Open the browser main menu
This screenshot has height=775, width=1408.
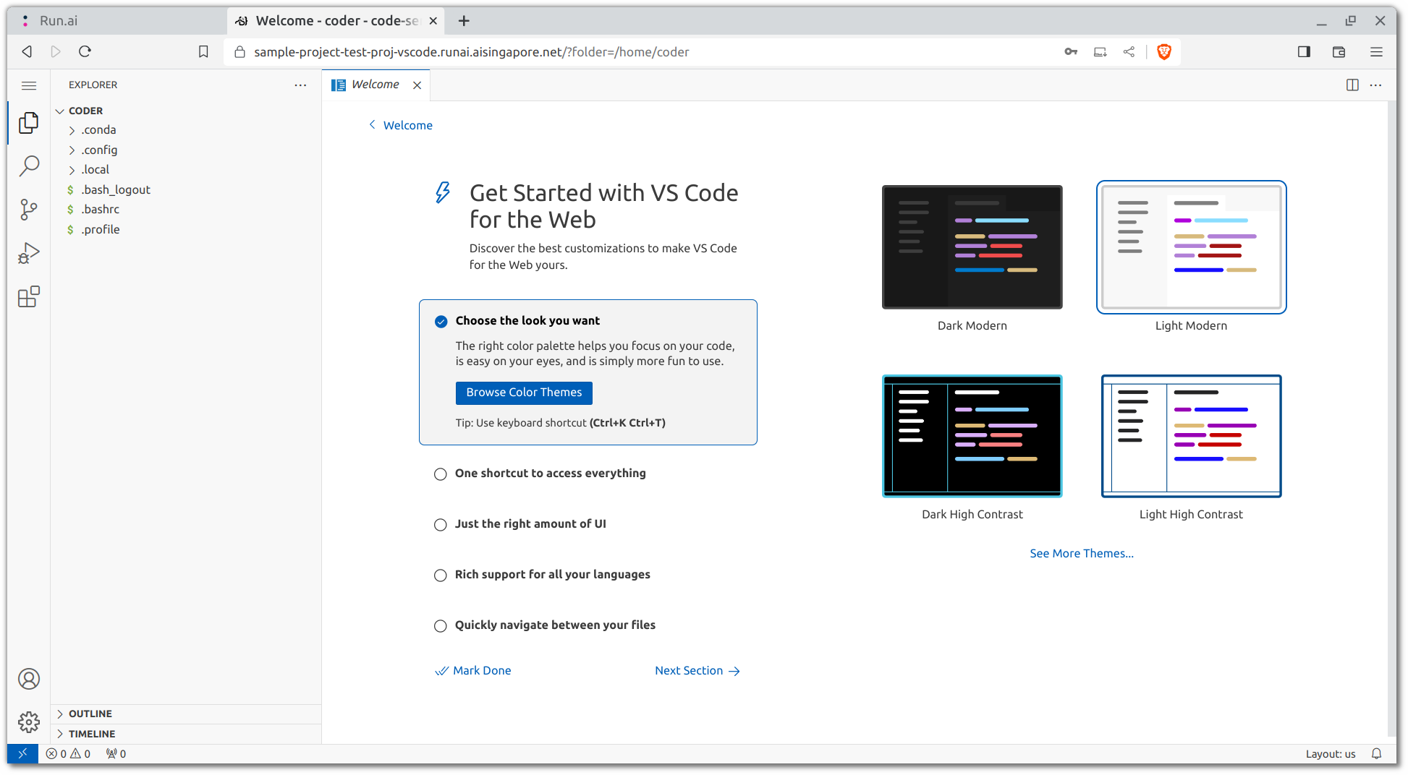1376,51
